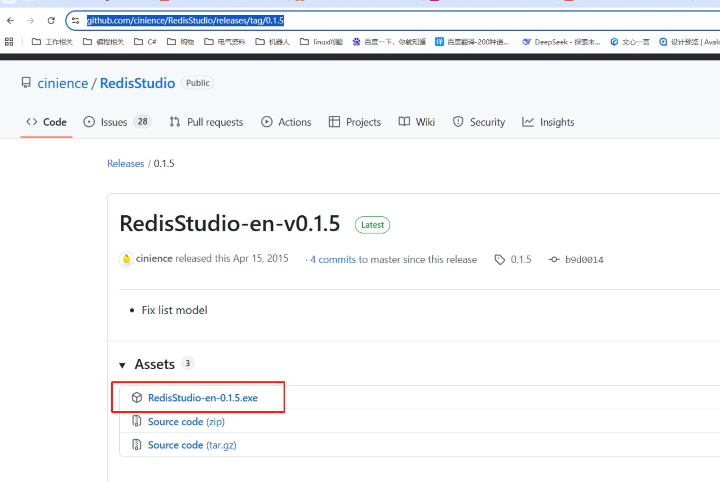Click the tag icon beside 0.1.5
Viewport: 720px width, 482px height.
click(x=500, y=260)
